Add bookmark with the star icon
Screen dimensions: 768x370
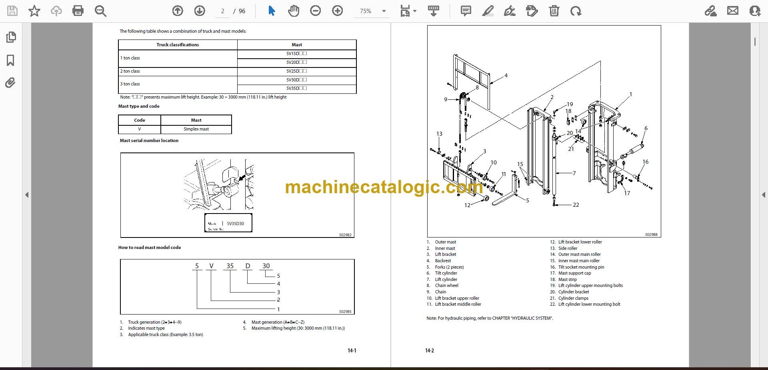pyautogui.click(x=34, y=11)
